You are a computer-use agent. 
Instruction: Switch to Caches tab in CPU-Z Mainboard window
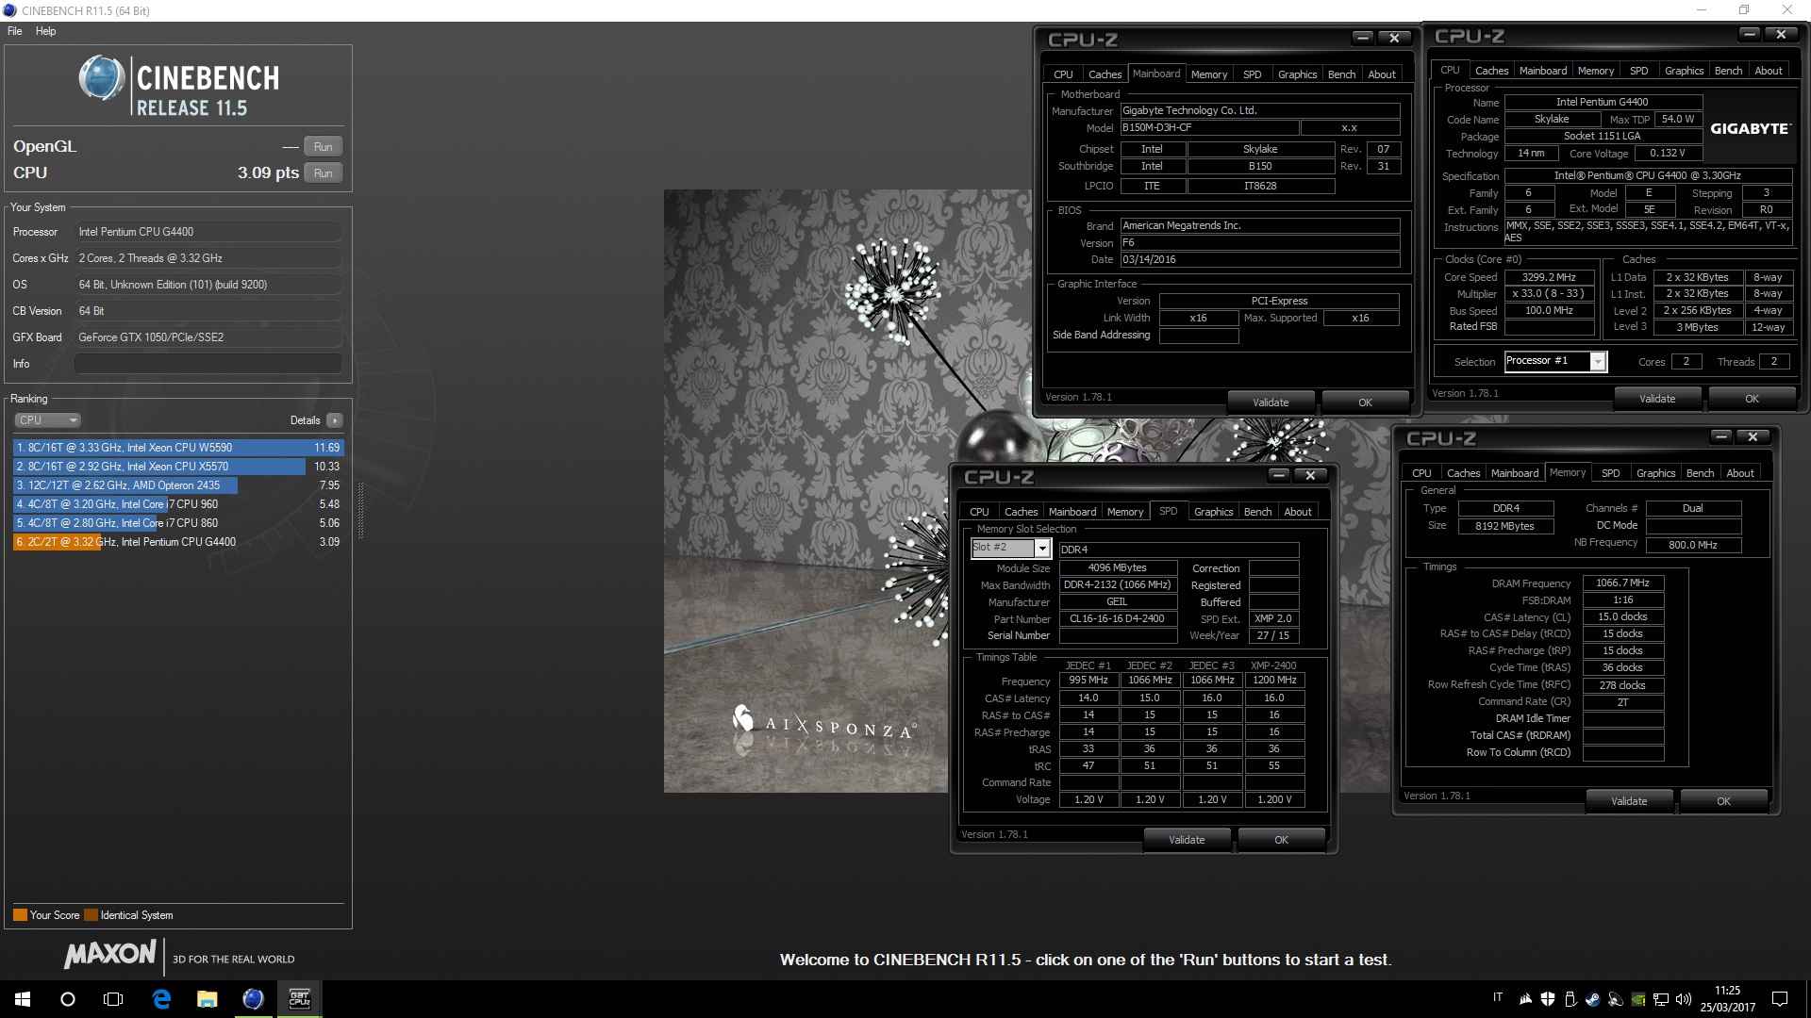click(x=1105, y=74)
